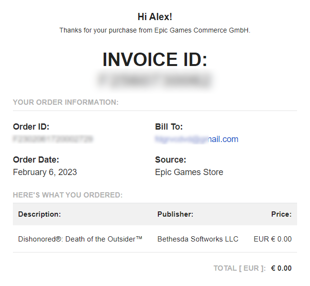Click the 'Hi Alex!' greeting heading
Screen dimensions: 310x286
pyautogui.click(x=155, y=17)
